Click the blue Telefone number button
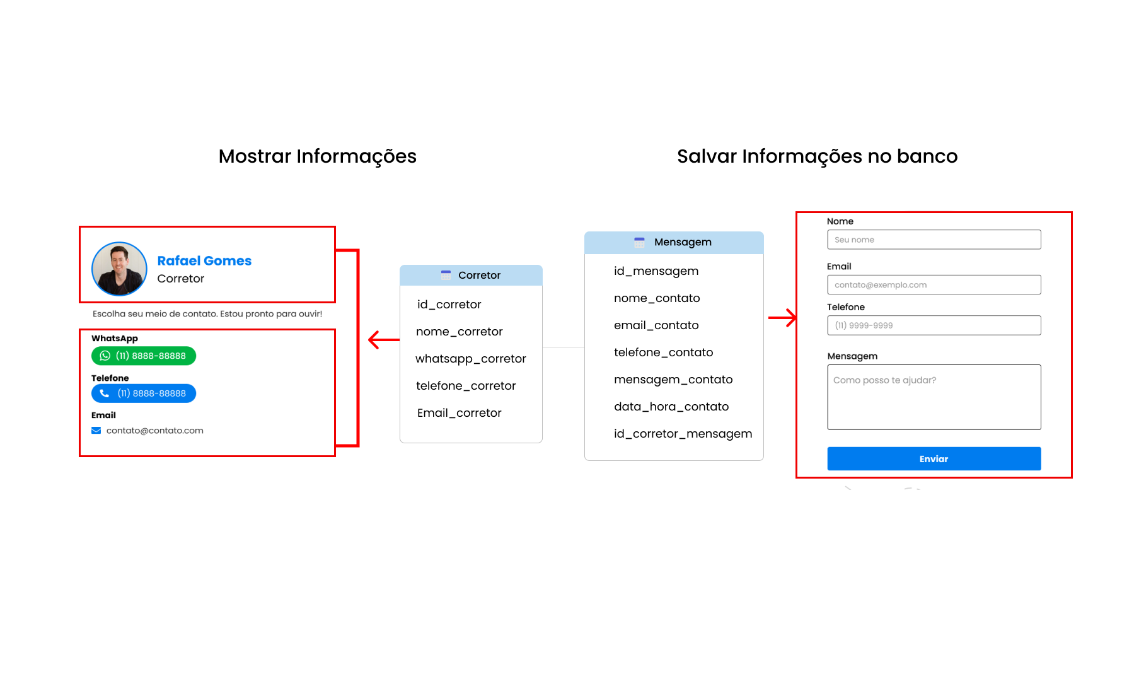The image size is (1122, 681). (x=144, y=393)
